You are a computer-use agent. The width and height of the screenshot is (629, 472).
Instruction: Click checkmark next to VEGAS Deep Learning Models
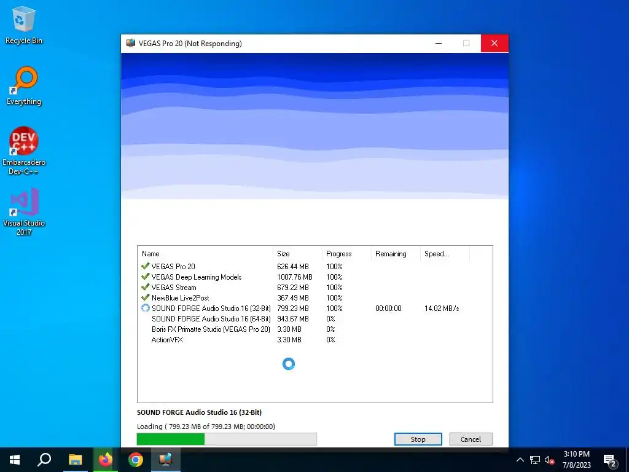point(145,277)
